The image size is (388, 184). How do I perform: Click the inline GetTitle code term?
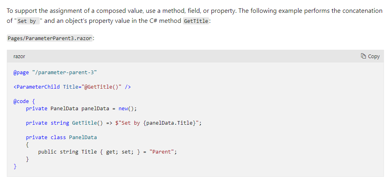(x=196, y=21)
